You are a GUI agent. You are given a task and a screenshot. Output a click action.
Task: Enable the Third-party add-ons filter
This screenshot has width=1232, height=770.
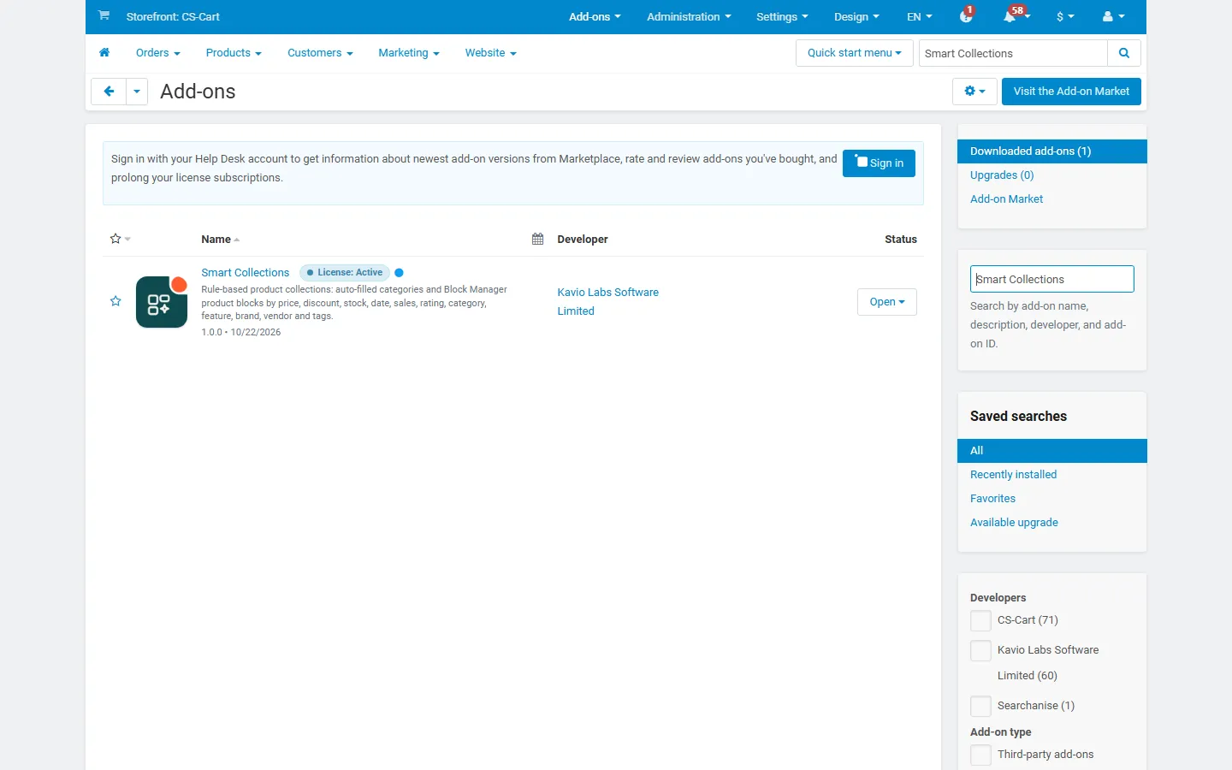click(x=980, y=755)
